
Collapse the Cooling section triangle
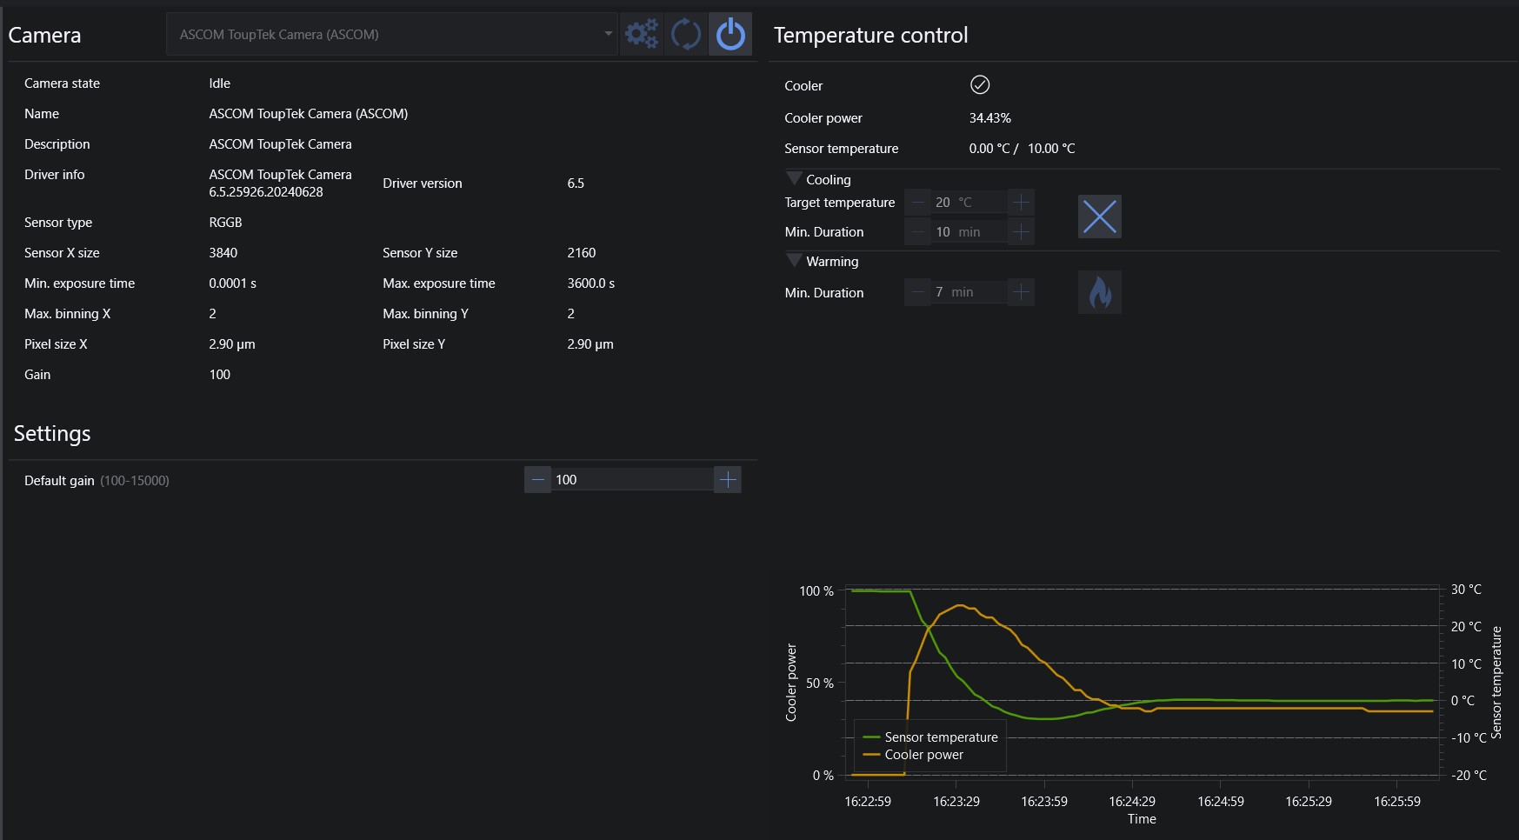click(x=794, y=178)
